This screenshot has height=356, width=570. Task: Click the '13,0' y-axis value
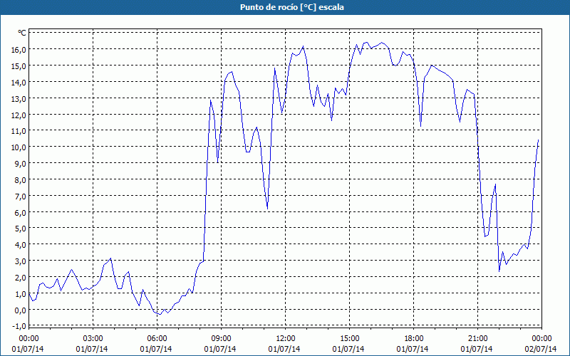coord(19,99)
